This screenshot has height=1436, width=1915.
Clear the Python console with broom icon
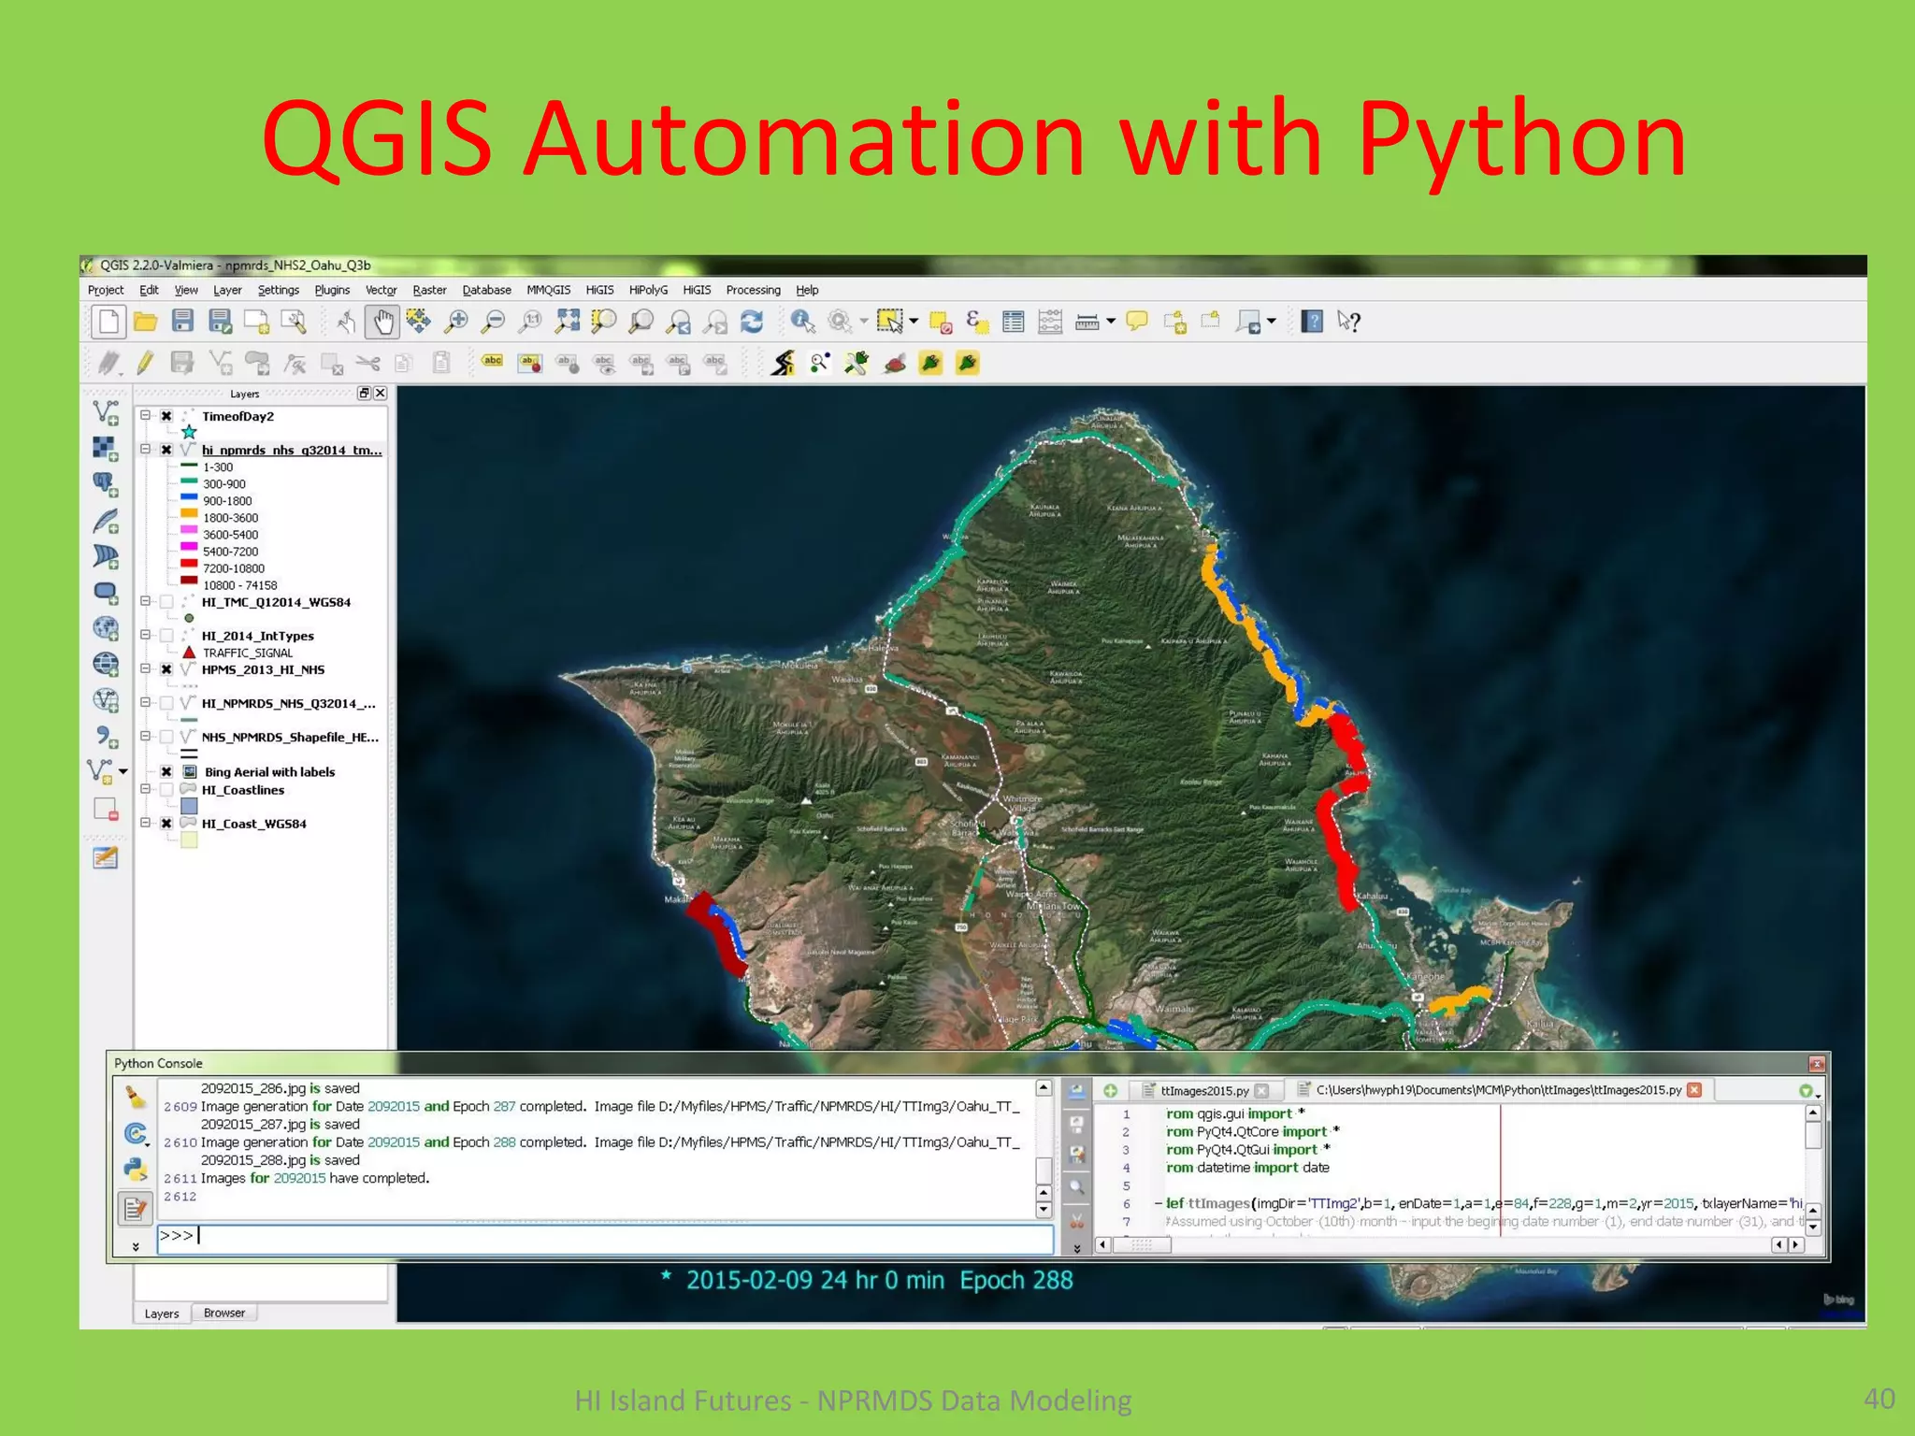pos(135,1097)
